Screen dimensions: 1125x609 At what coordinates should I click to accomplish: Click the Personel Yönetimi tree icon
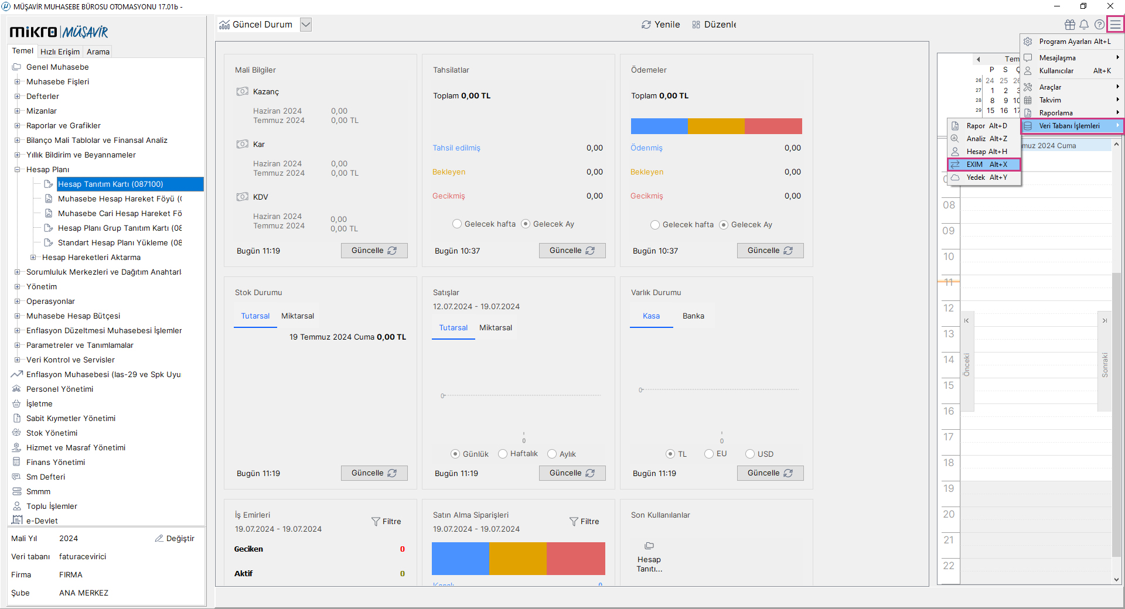(16, 389)
